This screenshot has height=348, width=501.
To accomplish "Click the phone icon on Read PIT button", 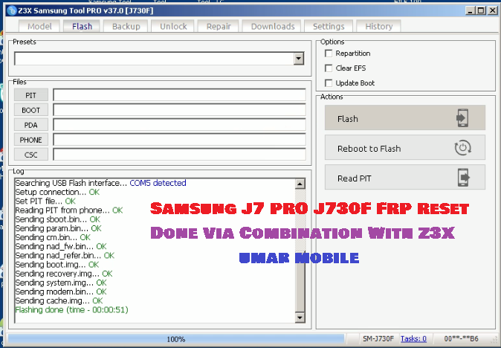I will pyautogui.click(x=464, y=178).
